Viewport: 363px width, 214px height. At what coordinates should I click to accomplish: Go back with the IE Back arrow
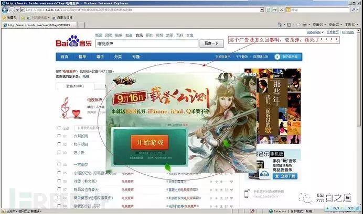click(5, 10)
